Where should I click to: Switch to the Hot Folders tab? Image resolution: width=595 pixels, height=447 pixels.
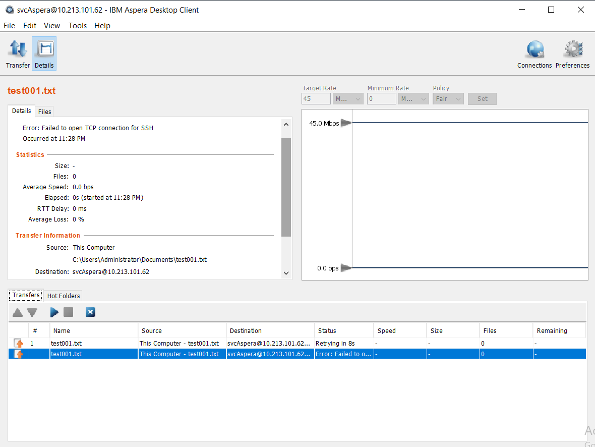point(64,296)
